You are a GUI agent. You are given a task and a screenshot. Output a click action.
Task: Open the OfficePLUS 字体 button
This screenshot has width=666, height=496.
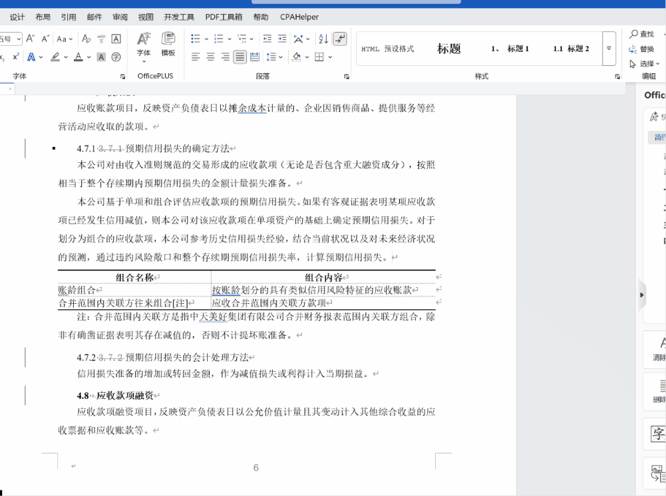coord(144,47)
